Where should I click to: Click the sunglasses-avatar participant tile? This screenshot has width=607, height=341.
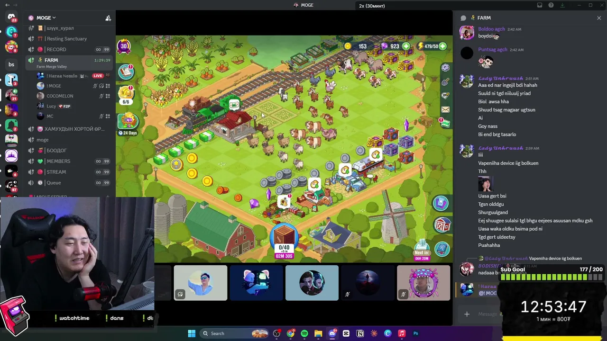(201, 283)
